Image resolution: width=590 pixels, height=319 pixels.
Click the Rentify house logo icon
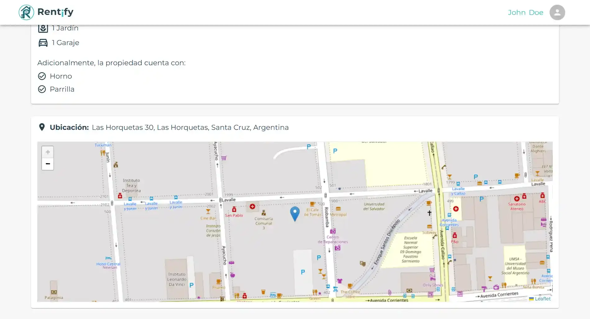pyautogui.click(x=26, y=12)
